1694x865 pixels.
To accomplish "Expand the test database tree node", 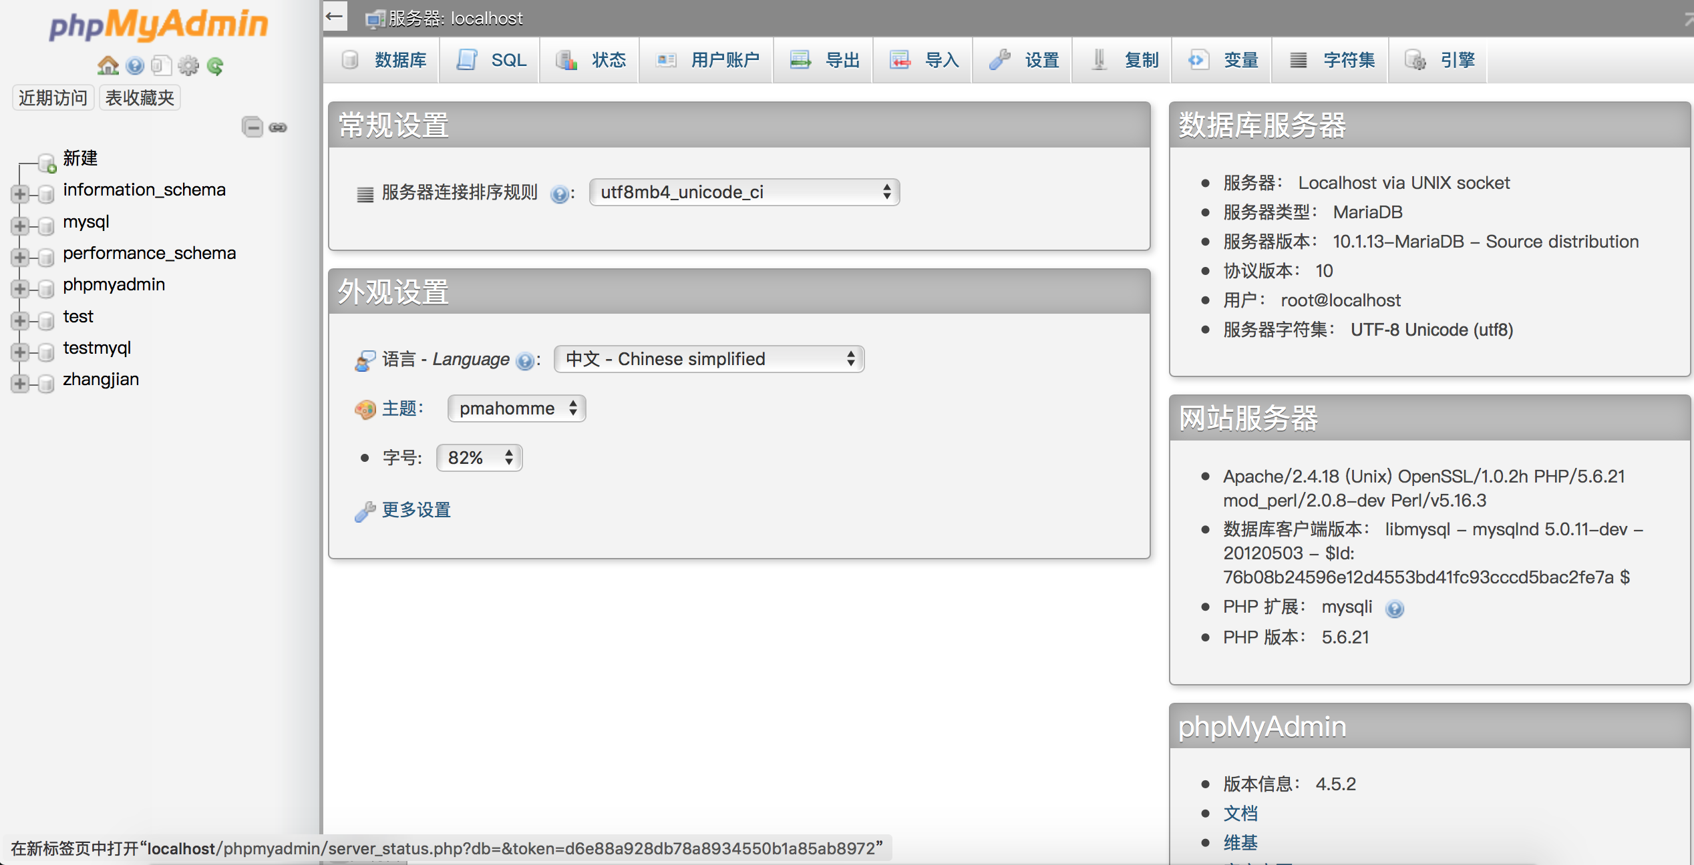I will 20,321.
